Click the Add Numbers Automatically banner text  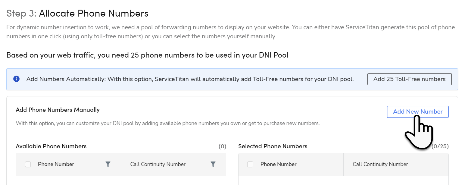[x=190, y=79]
